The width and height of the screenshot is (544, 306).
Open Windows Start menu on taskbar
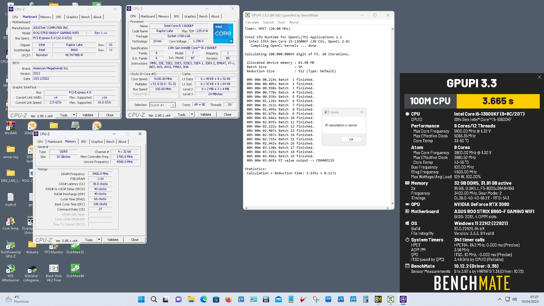click(x=141, y=299)
